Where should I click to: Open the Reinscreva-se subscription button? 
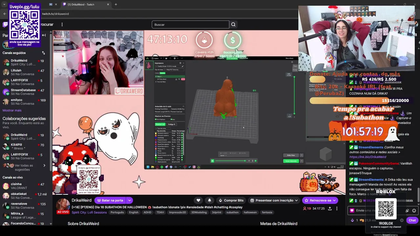[x=320, y=200]
